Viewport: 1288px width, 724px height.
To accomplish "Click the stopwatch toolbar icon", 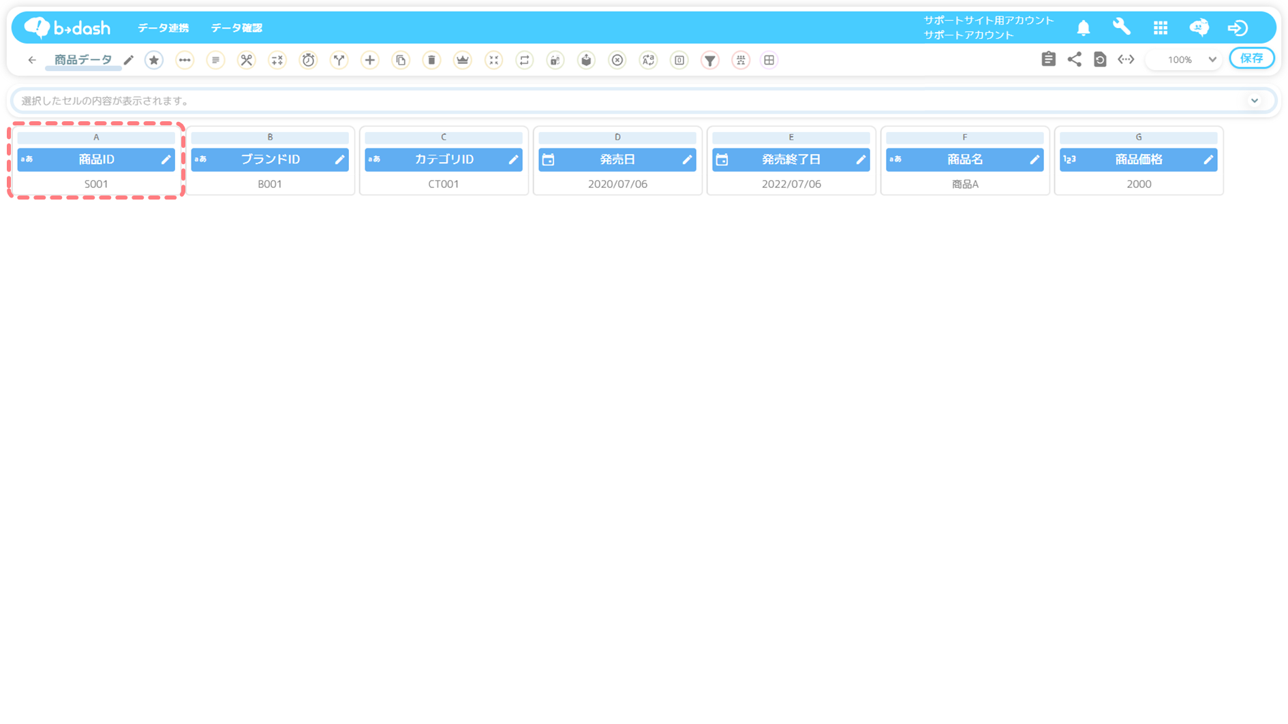I will (x=308, y=60).
